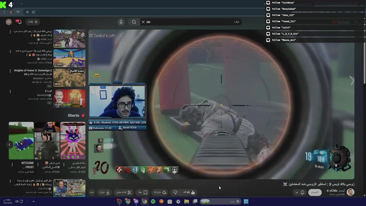The height and width of the screenshot is (206, 366).
Task: Open more actions ellipsis below the video
Action: 92,193
